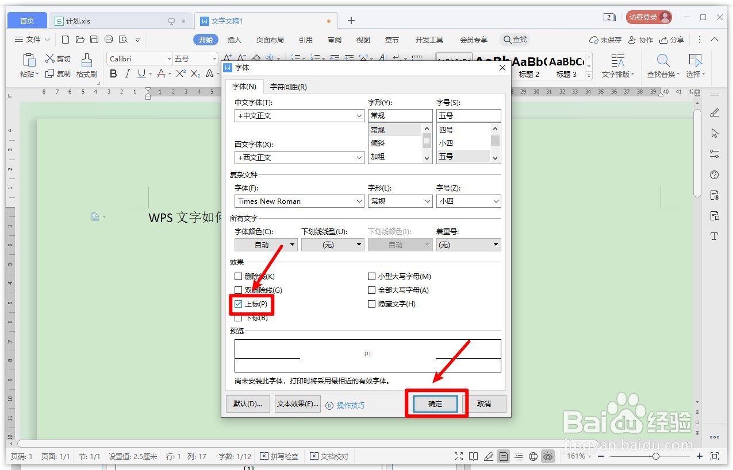The height and width of the screenshot is (470, 733).
Task: Switch to web layout via the globe icon
Action: [x=533, y=456]
